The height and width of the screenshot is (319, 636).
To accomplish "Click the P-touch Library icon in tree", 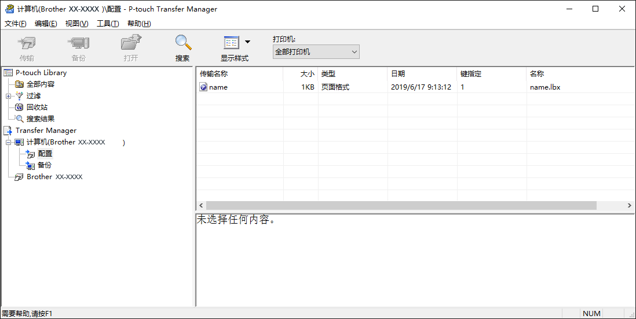I will 8,73.
